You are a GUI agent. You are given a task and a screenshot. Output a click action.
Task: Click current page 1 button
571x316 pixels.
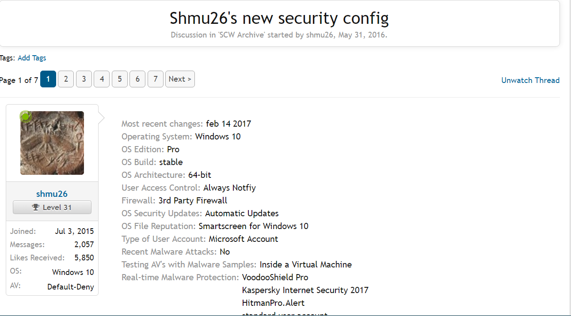pos(48,79)
